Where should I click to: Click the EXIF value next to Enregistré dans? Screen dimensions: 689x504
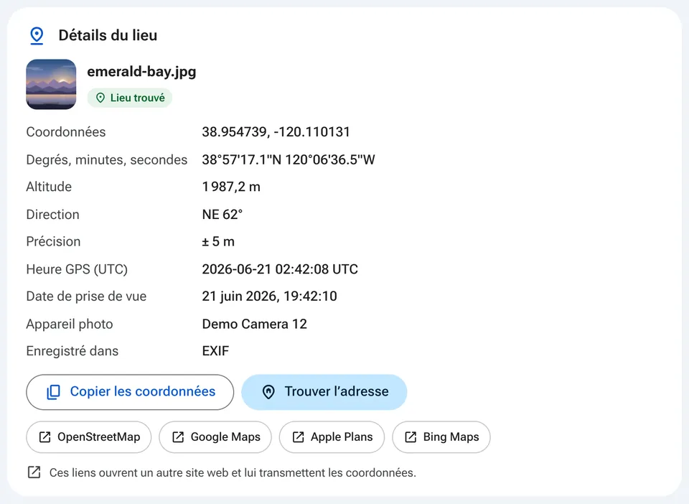(215, 351)
